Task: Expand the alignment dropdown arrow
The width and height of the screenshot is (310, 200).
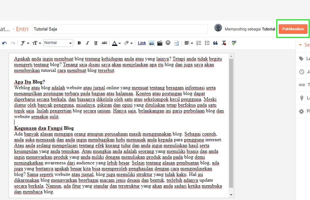Action: [x=192, y=43]
